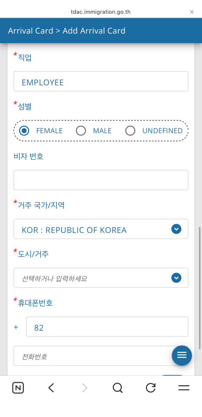The image size is (202, 417).
Task: Click the 전화번호 phone number field
Action: (101, 356)
